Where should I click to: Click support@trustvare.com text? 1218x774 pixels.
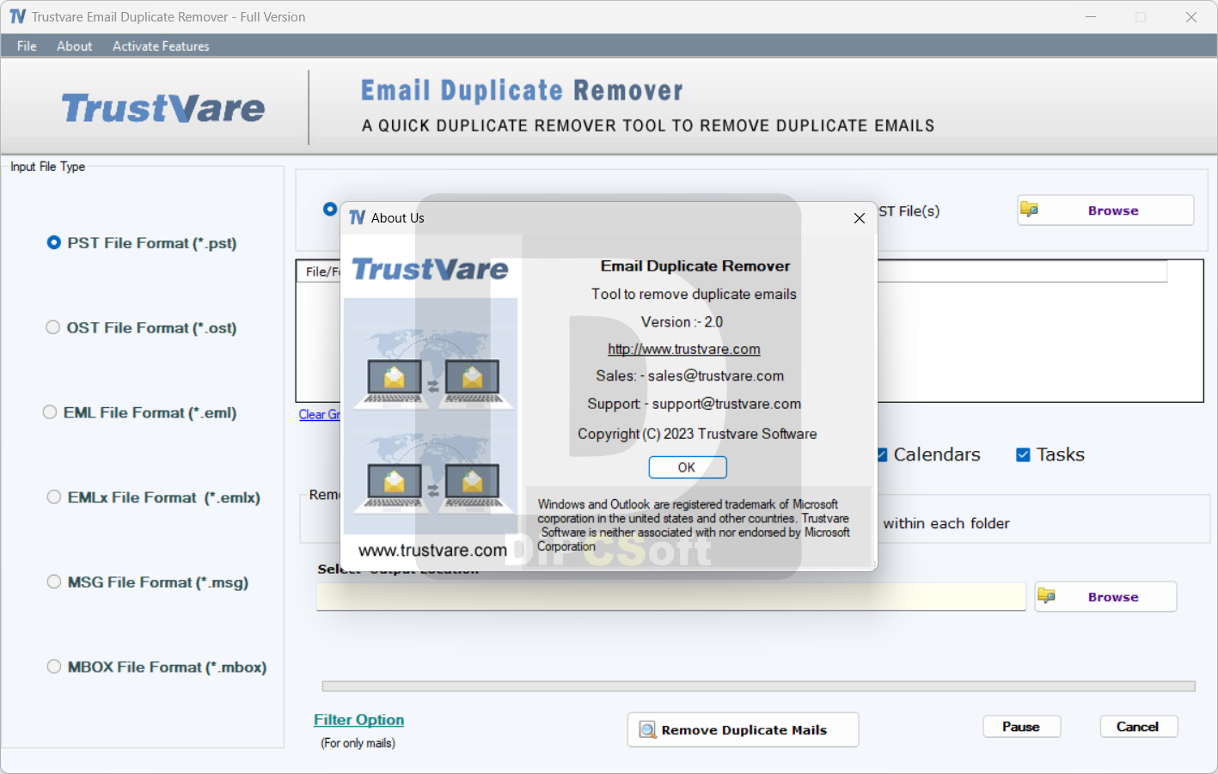coord(726,404)
